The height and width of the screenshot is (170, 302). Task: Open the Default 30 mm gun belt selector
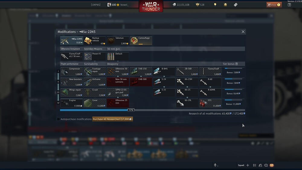pyautogui.click(x=118, y=56)
